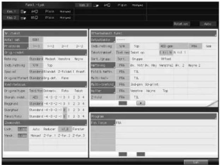Select 1->1 in the Printside row

(x=36, y=46)
